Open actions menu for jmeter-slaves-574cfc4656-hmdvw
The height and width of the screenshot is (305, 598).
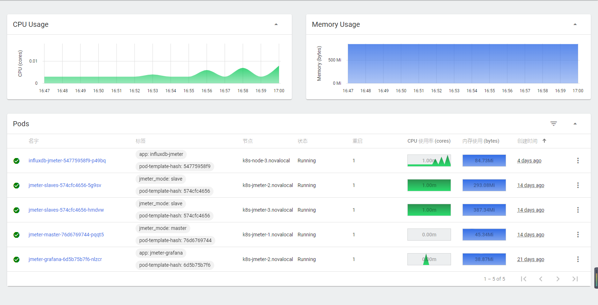click(x=578, y=210)
